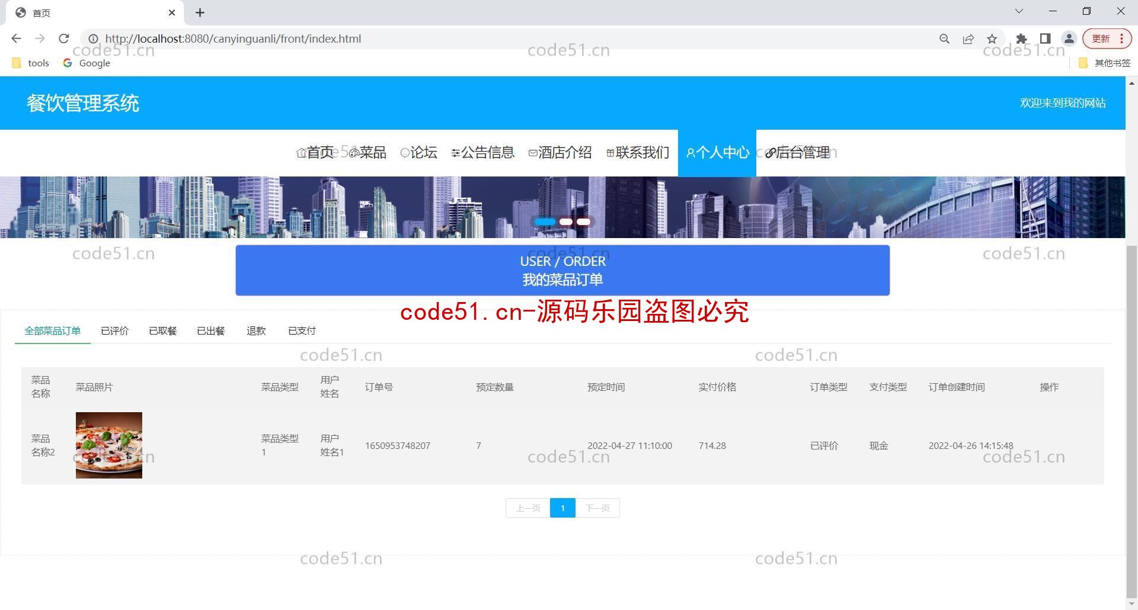Open 联系我们 navigation item
The image size is (1138, 610).
[x=638, y=153]
